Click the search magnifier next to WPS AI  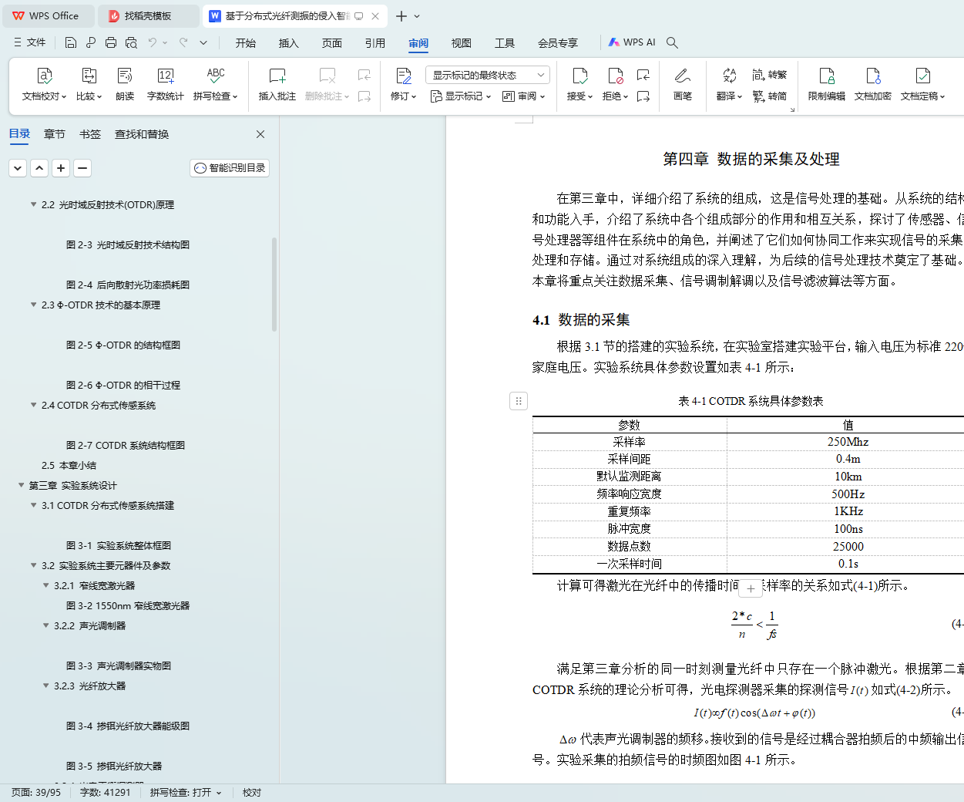[x=672, y=42]
